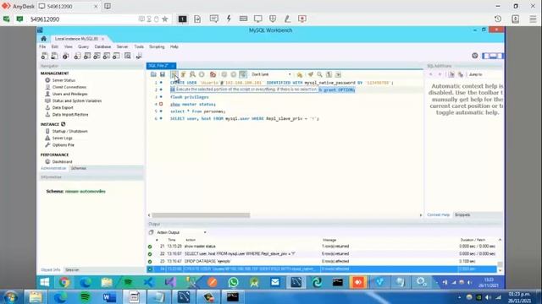Open SQL script file icon in editor toolbar
The image size is (542, 304).
tap(153, 74)
